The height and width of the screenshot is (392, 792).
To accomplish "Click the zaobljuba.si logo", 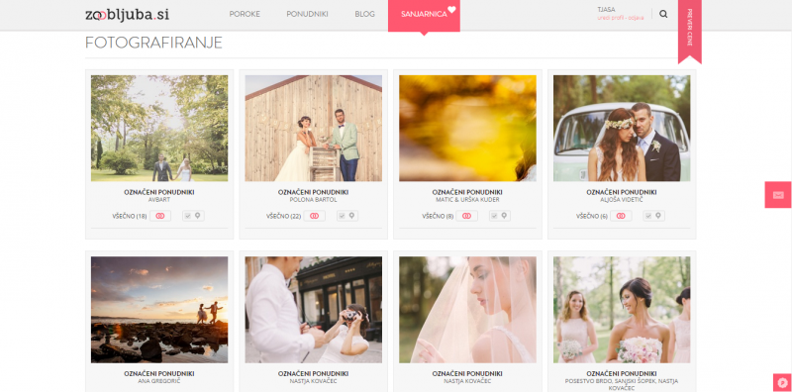I will [127, 15].
